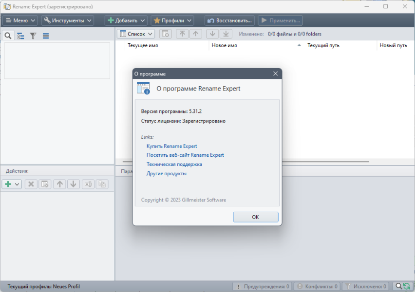Click the Конфликты: 0 status button
Viewport: 415px width, 292px height.
click(x=318, y=286)
